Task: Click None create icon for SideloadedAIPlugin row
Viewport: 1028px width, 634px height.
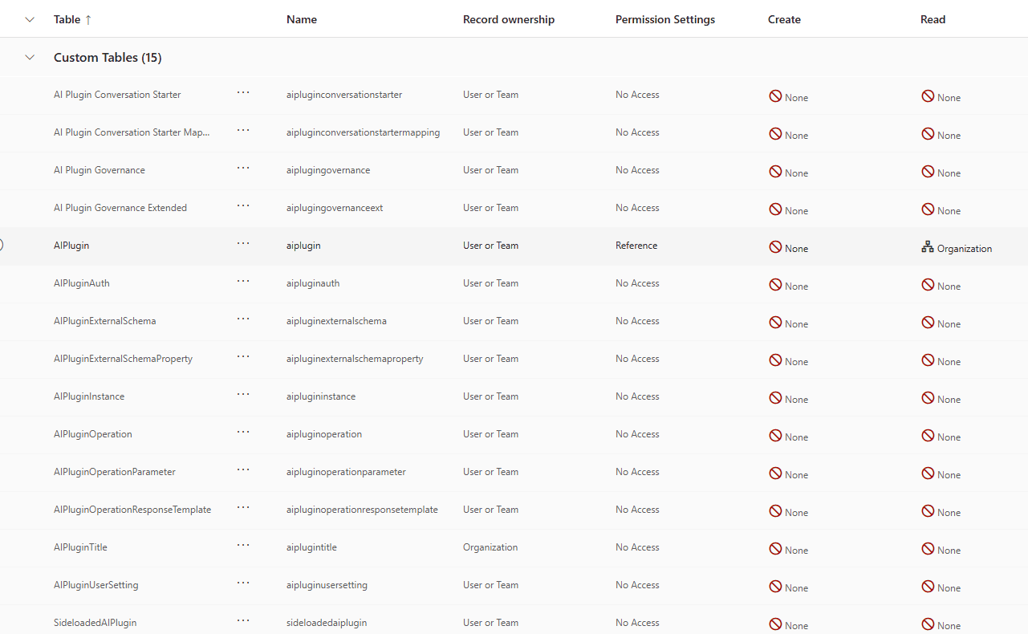Action: click(x=775, y=624)
